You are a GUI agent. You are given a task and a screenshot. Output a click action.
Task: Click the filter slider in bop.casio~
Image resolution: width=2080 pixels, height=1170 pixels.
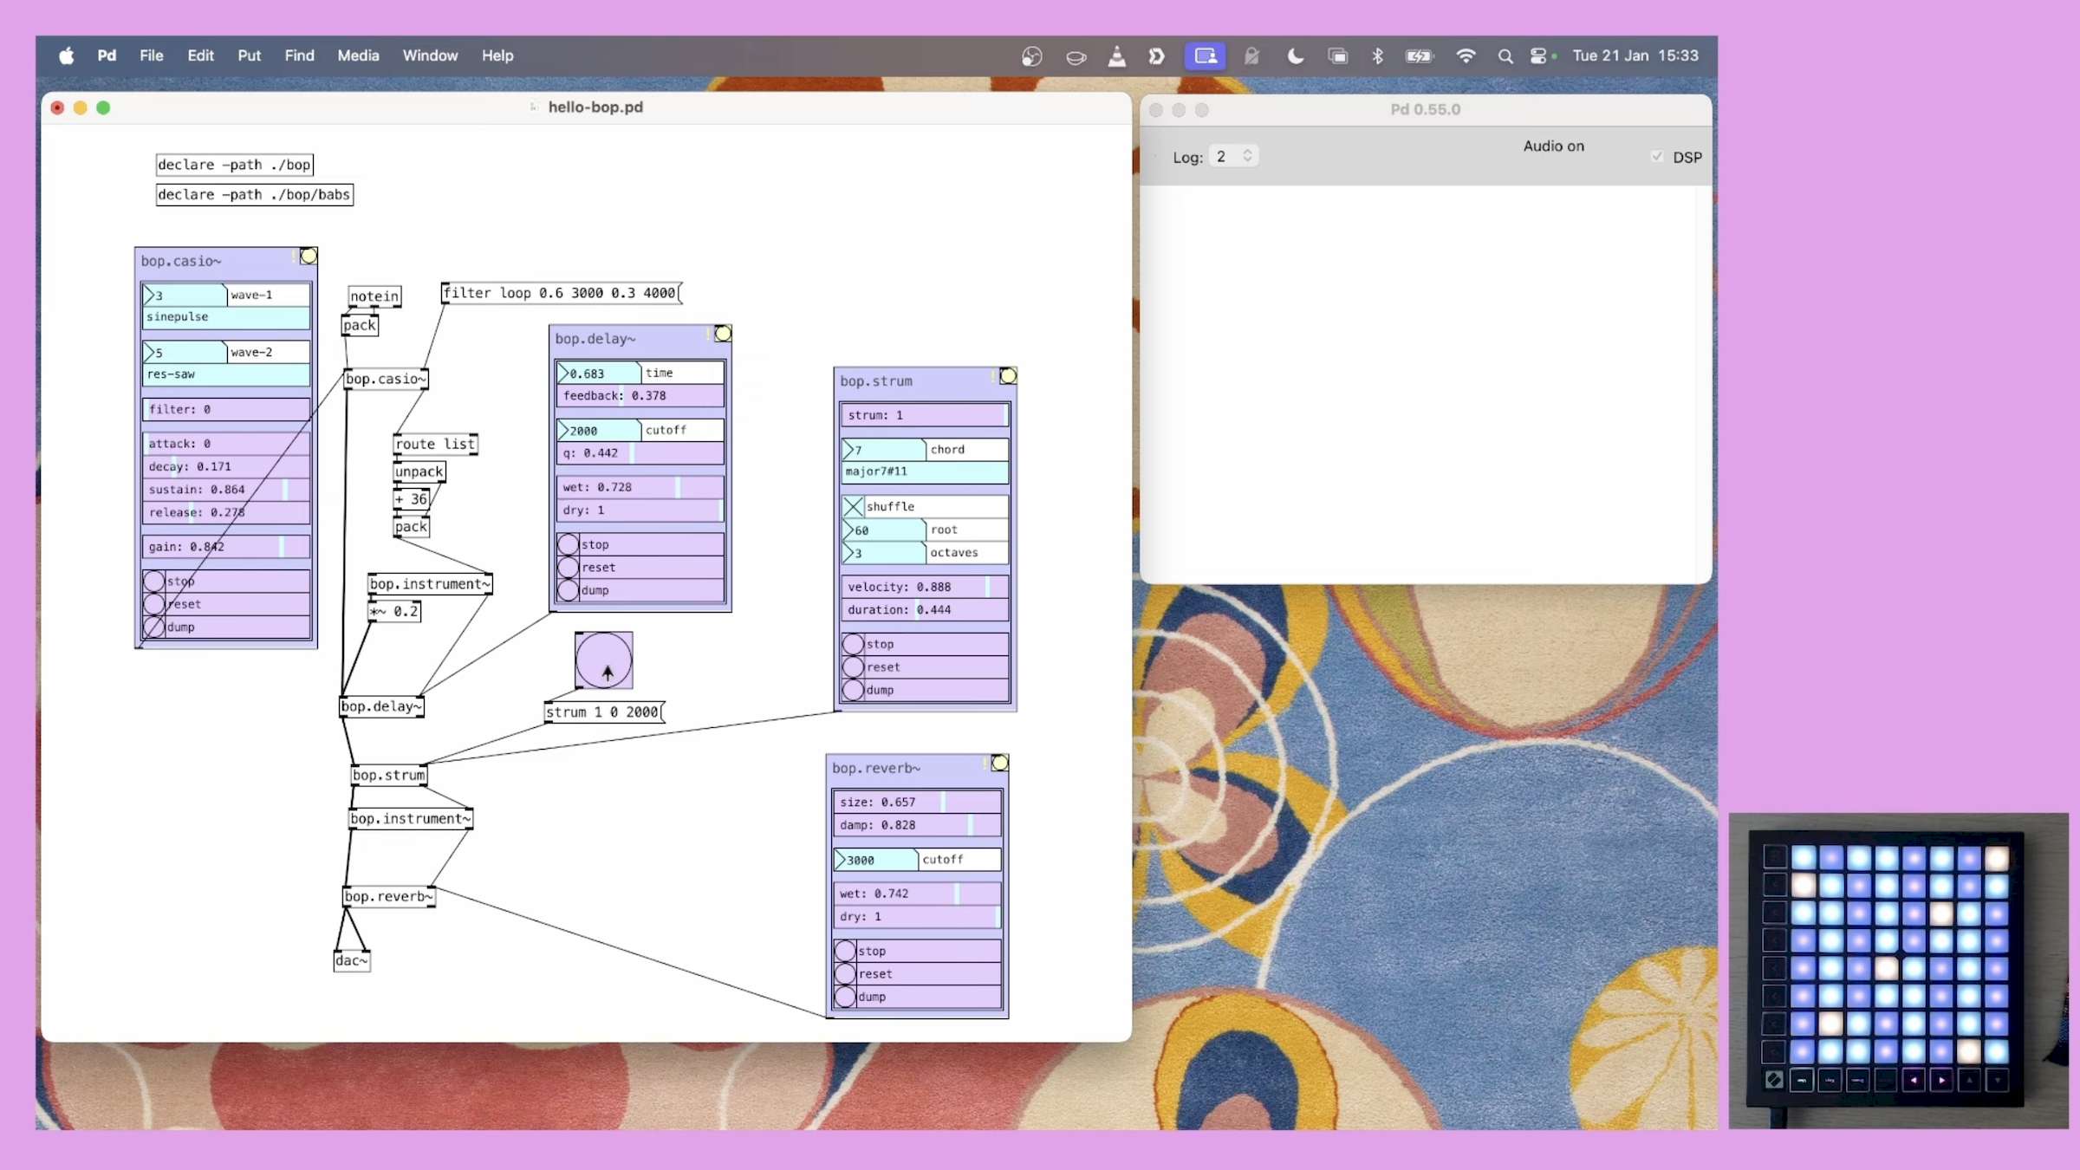coord(226,409)
